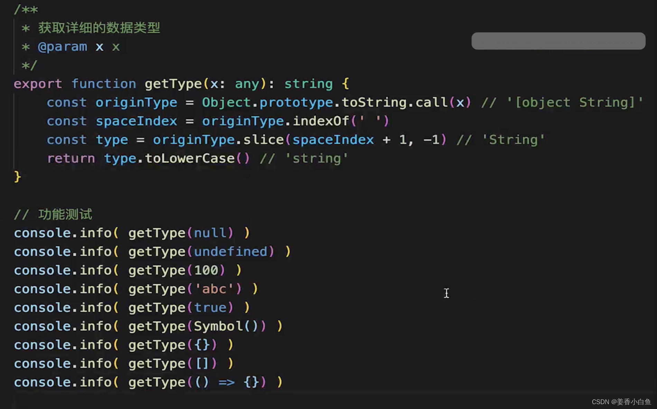Click the comment '// 功能测试'
This screenshot has height=409, width=657.
[53, 215]
